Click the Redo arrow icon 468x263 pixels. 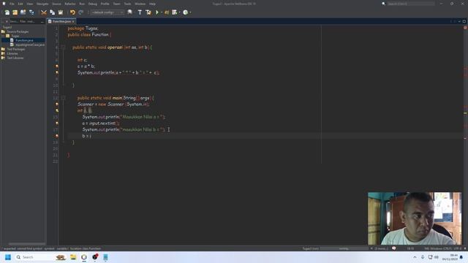[81, 12]
